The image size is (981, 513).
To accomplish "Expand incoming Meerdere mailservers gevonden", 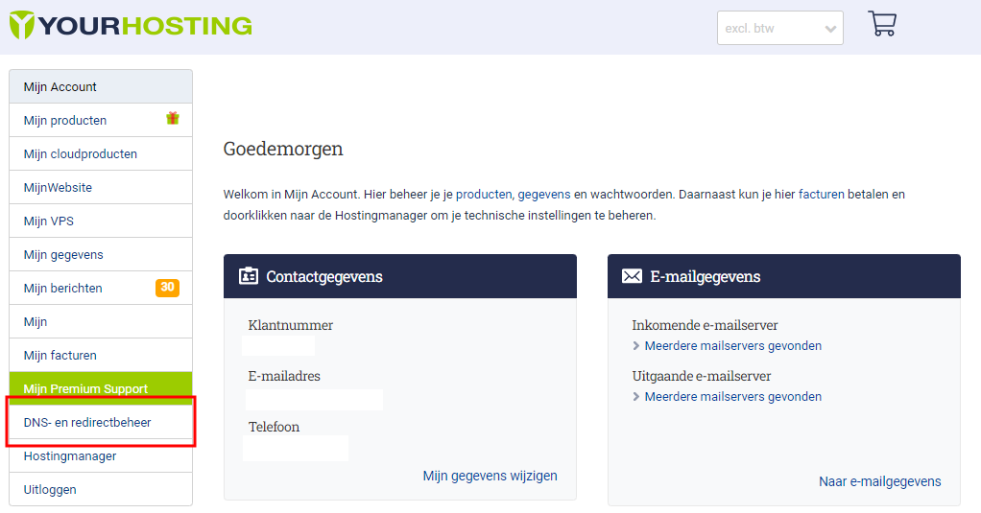I will point(732,346).
